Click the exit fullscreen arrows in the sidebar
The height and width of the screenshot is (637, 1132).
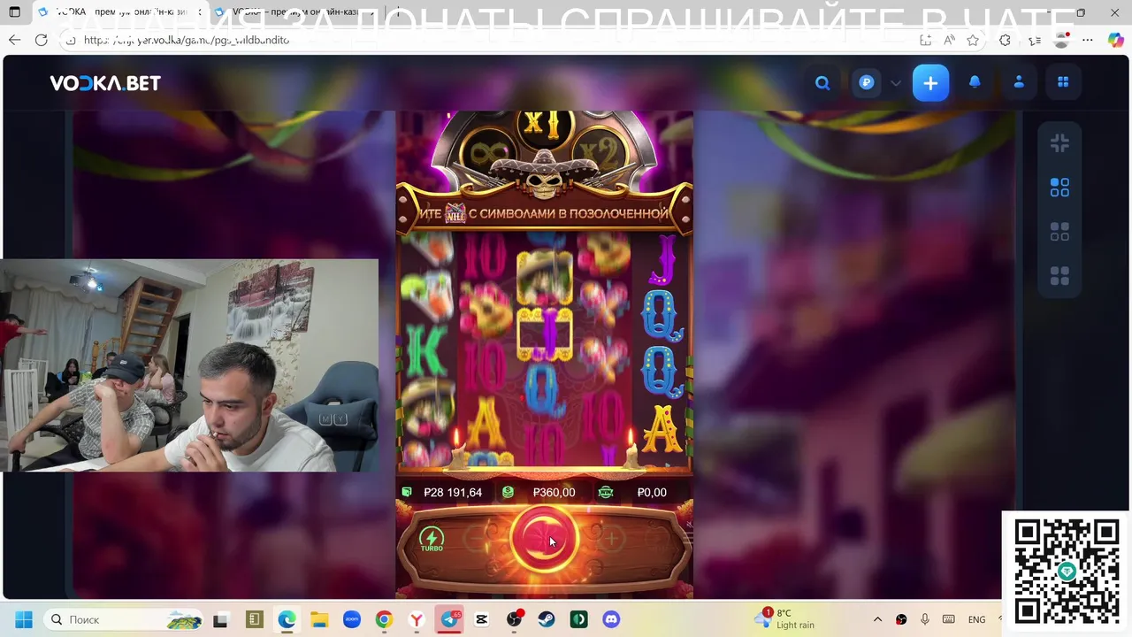point(1059,143)
